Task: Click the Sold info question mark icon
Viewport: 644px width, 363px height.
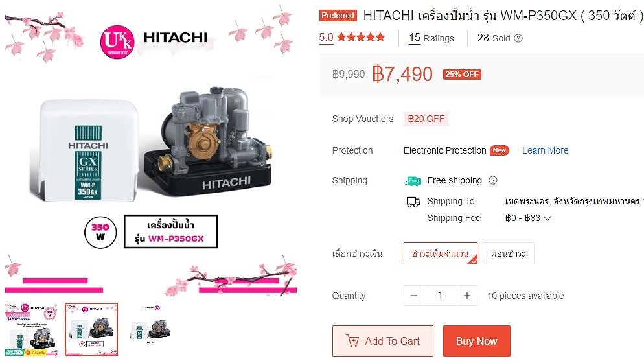Action: [x=518, y=38]
